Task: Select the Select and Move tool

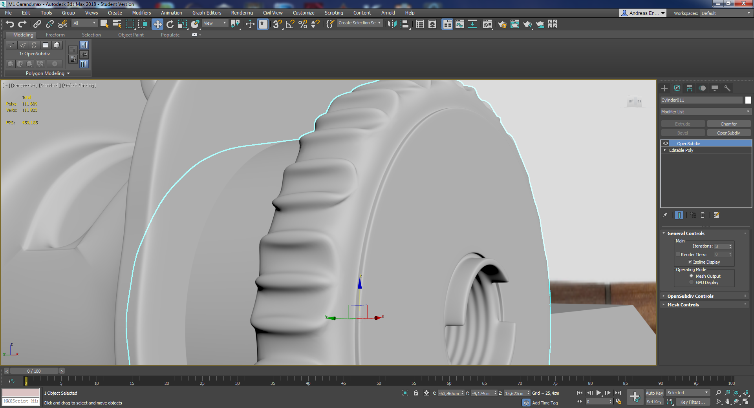Action: (157, 24)
